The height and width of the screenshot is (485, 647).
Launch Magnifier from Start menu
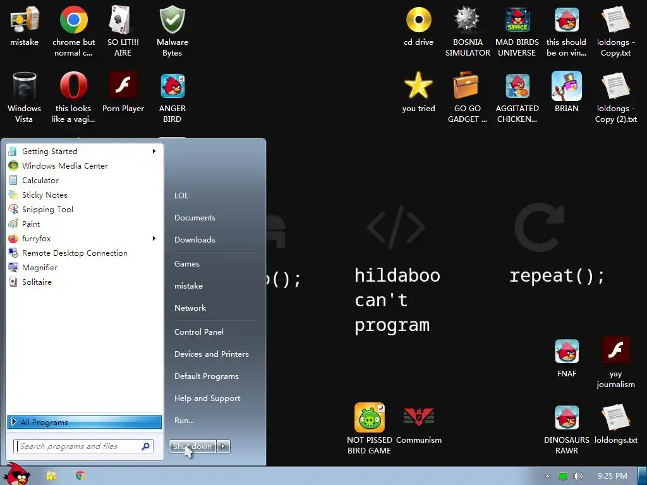(x=85, y=268)
